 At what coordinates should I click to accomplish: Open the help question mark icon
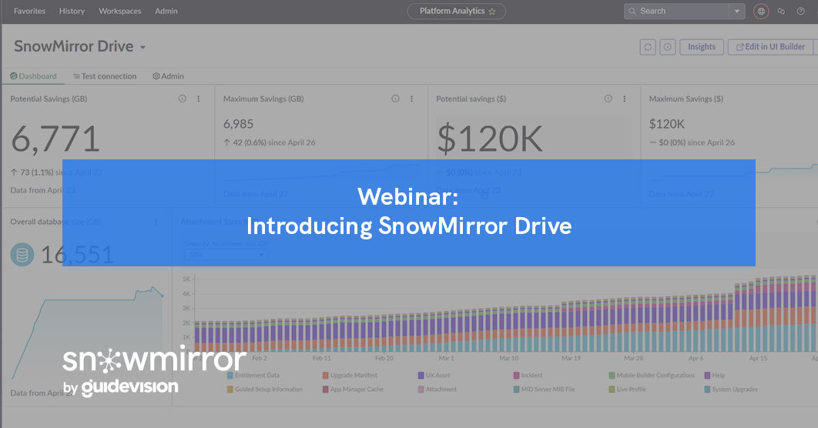[800, 11]
